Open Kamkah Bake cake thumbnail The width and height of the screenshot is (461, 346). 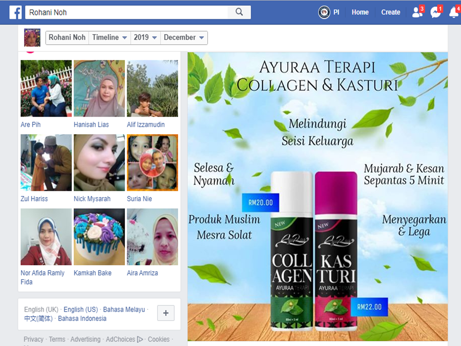point(99,236)
